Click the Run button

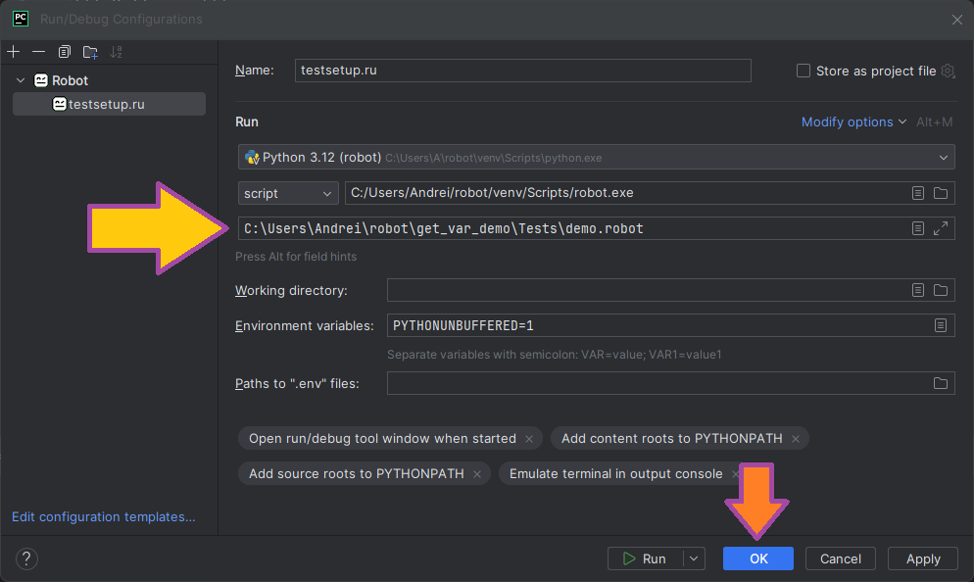(x=646, y=559)
